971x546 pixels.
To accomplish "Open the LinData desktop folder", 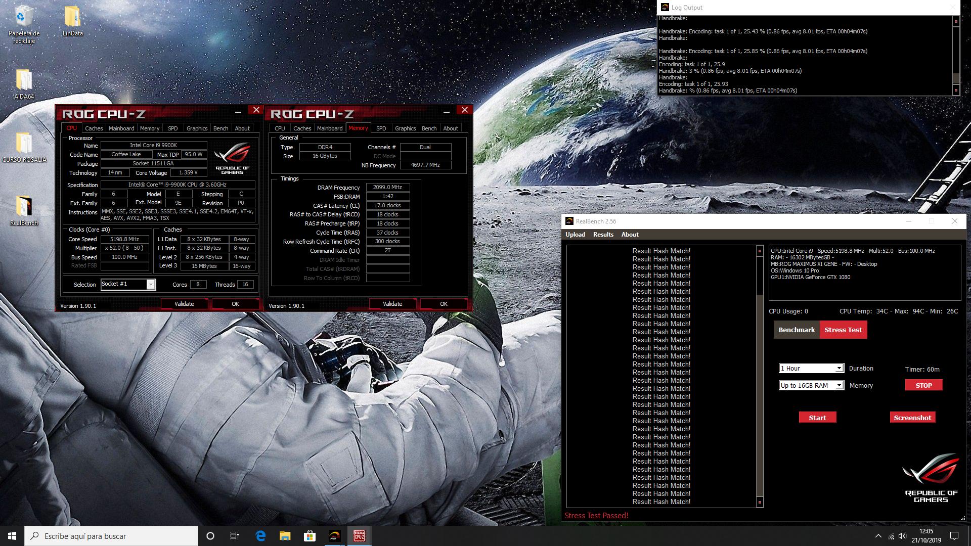I will click(72, 18).
